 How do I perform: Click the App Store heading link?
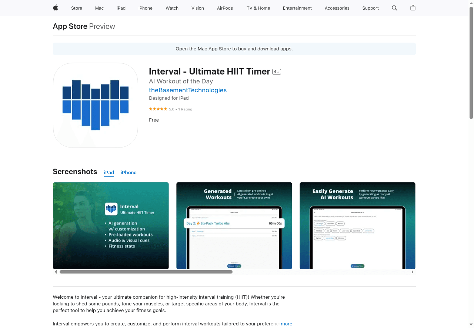coord(70,26)
